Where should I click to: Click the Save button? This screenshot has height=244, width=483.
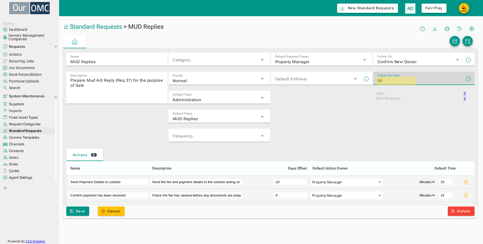tap(78, 211)
